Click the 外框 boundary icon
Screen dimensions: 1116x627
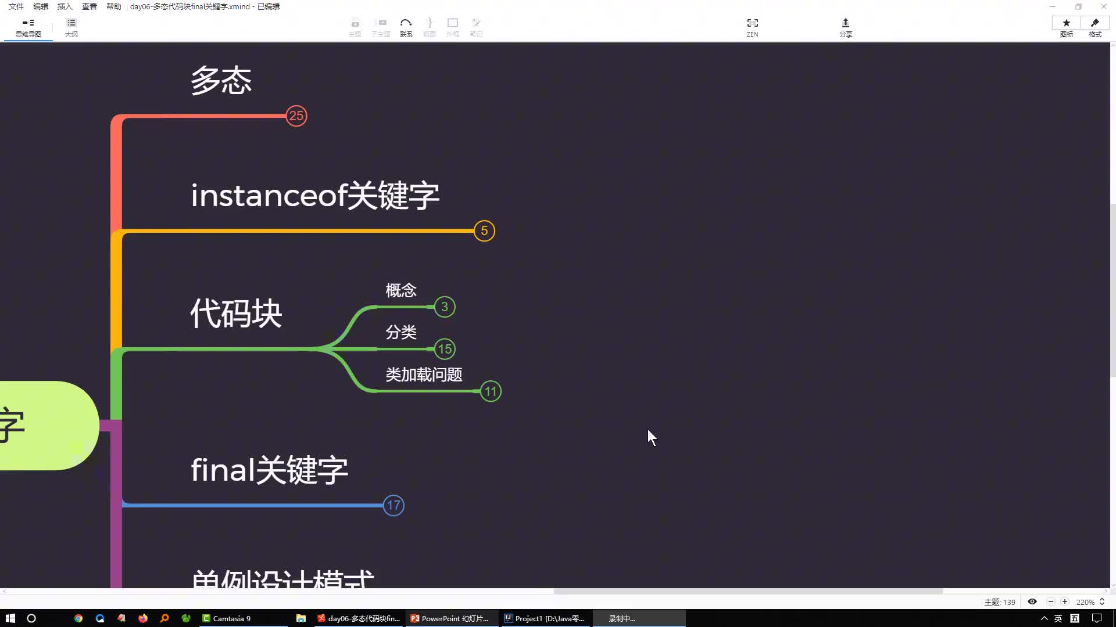[x=453, y=27]
